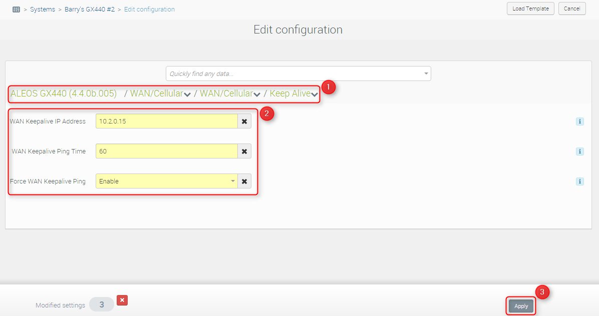599x316 pixels.
Task: Click the home dashboard icon in breadcrumb
Action: tap(16, 9)
